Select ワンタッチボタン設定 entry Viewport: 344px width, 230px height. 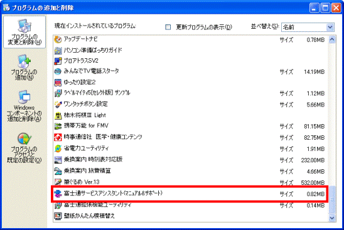coord(85,104)
